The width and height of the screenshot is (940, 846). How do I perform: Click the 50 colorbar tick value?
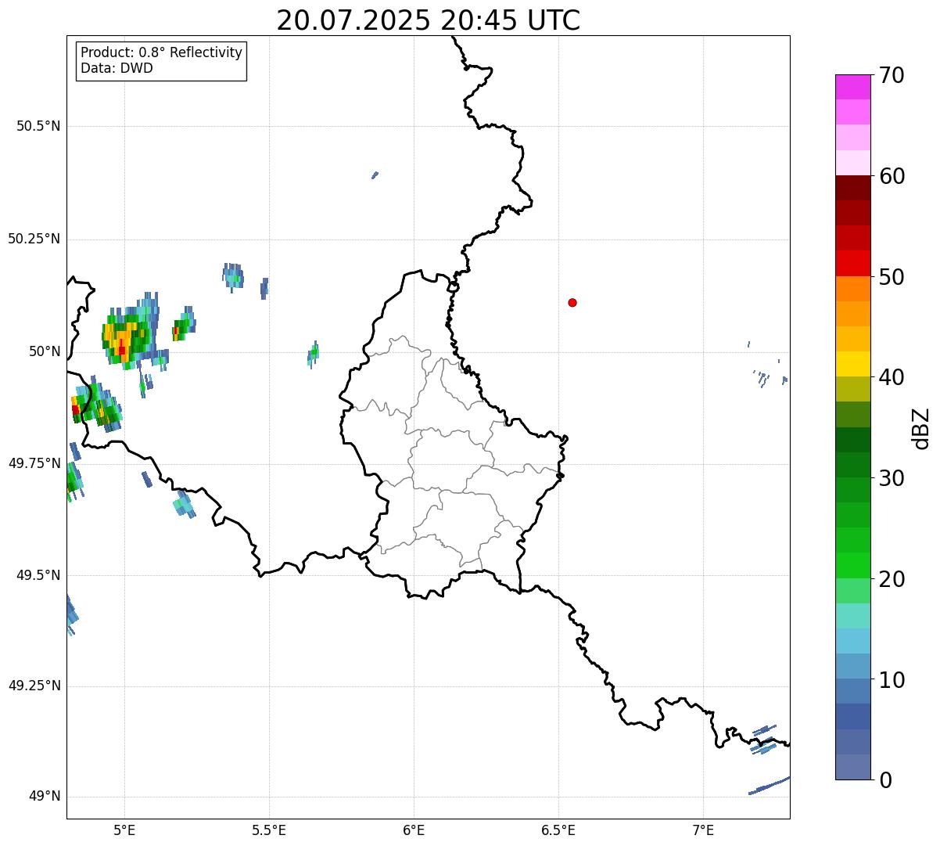coord(892,277)
